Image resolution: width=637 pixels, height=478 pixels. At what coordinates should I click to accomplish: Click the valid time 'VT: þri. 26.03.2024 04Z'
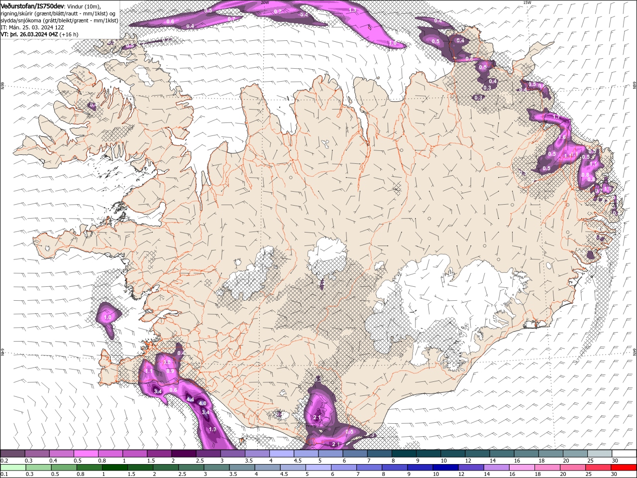pos(29,34)
